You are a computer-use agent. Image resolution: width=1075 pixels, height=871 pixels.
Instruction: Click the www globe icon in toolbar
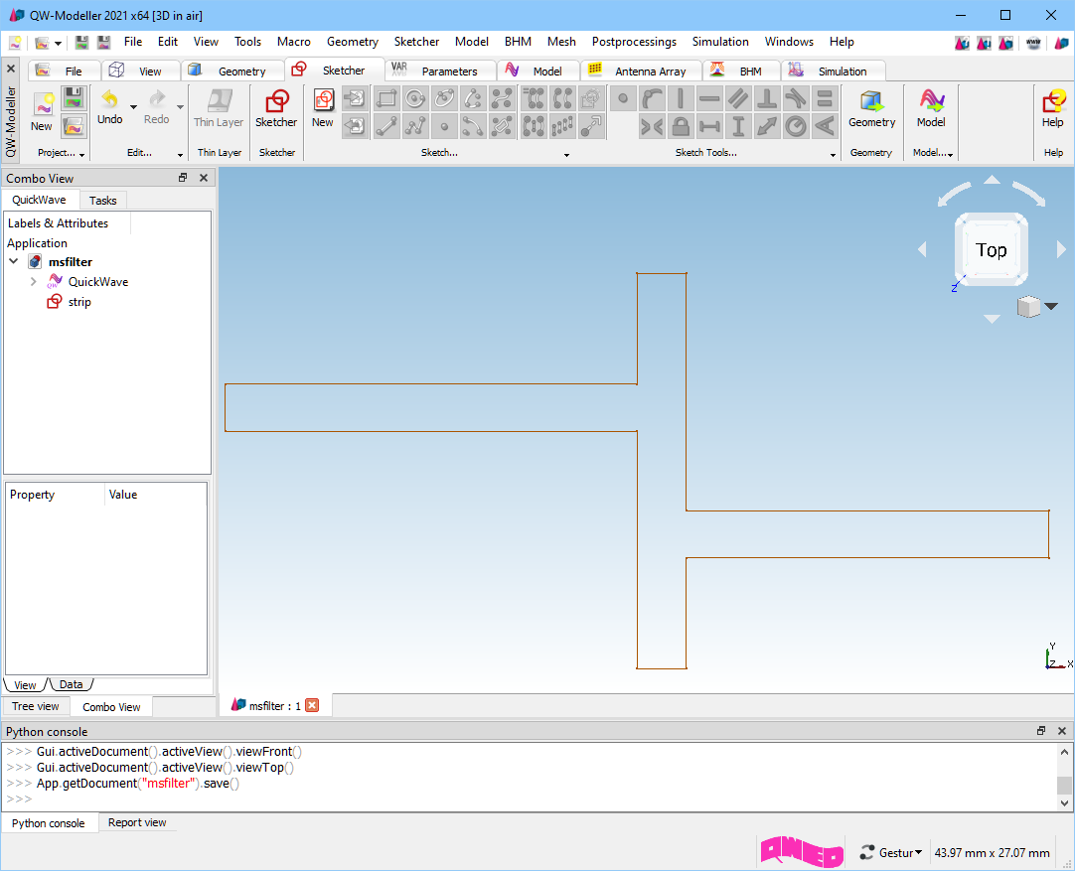(x=1033, y=43)
